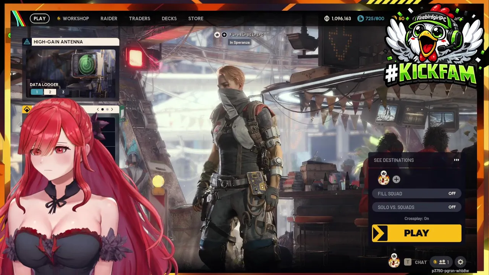Viewport: 489px width, 275px height.
Task: Open the STORE tab
Action: [196, 18]
